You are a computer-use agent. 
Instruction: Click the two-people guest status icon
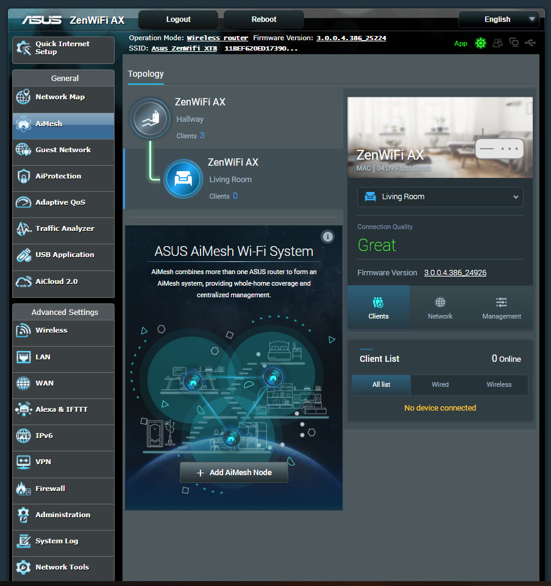(497, 43)
